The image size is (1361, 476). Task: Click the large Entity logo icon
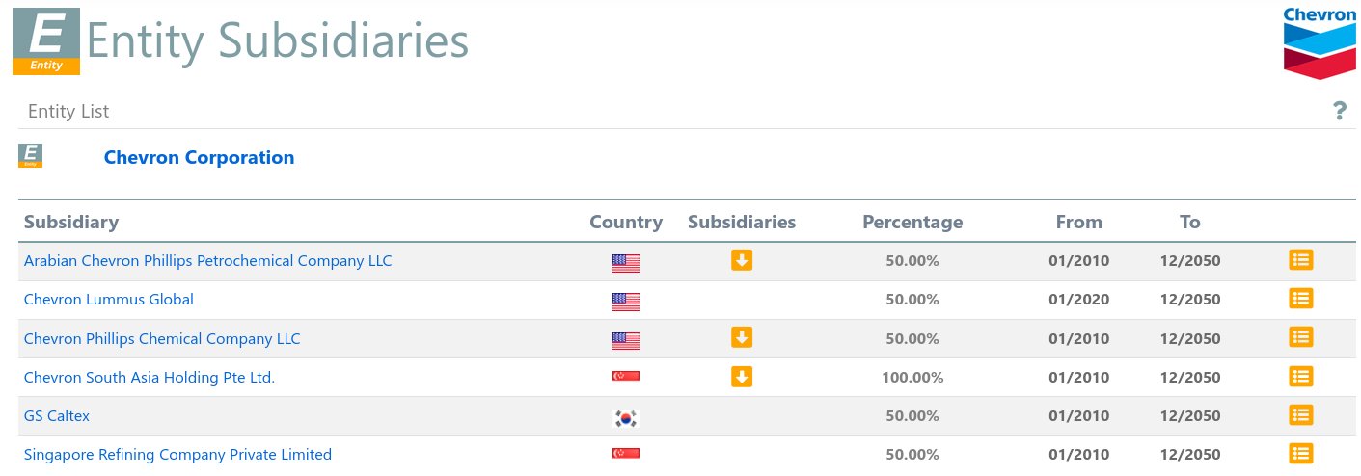click(45, 41)
